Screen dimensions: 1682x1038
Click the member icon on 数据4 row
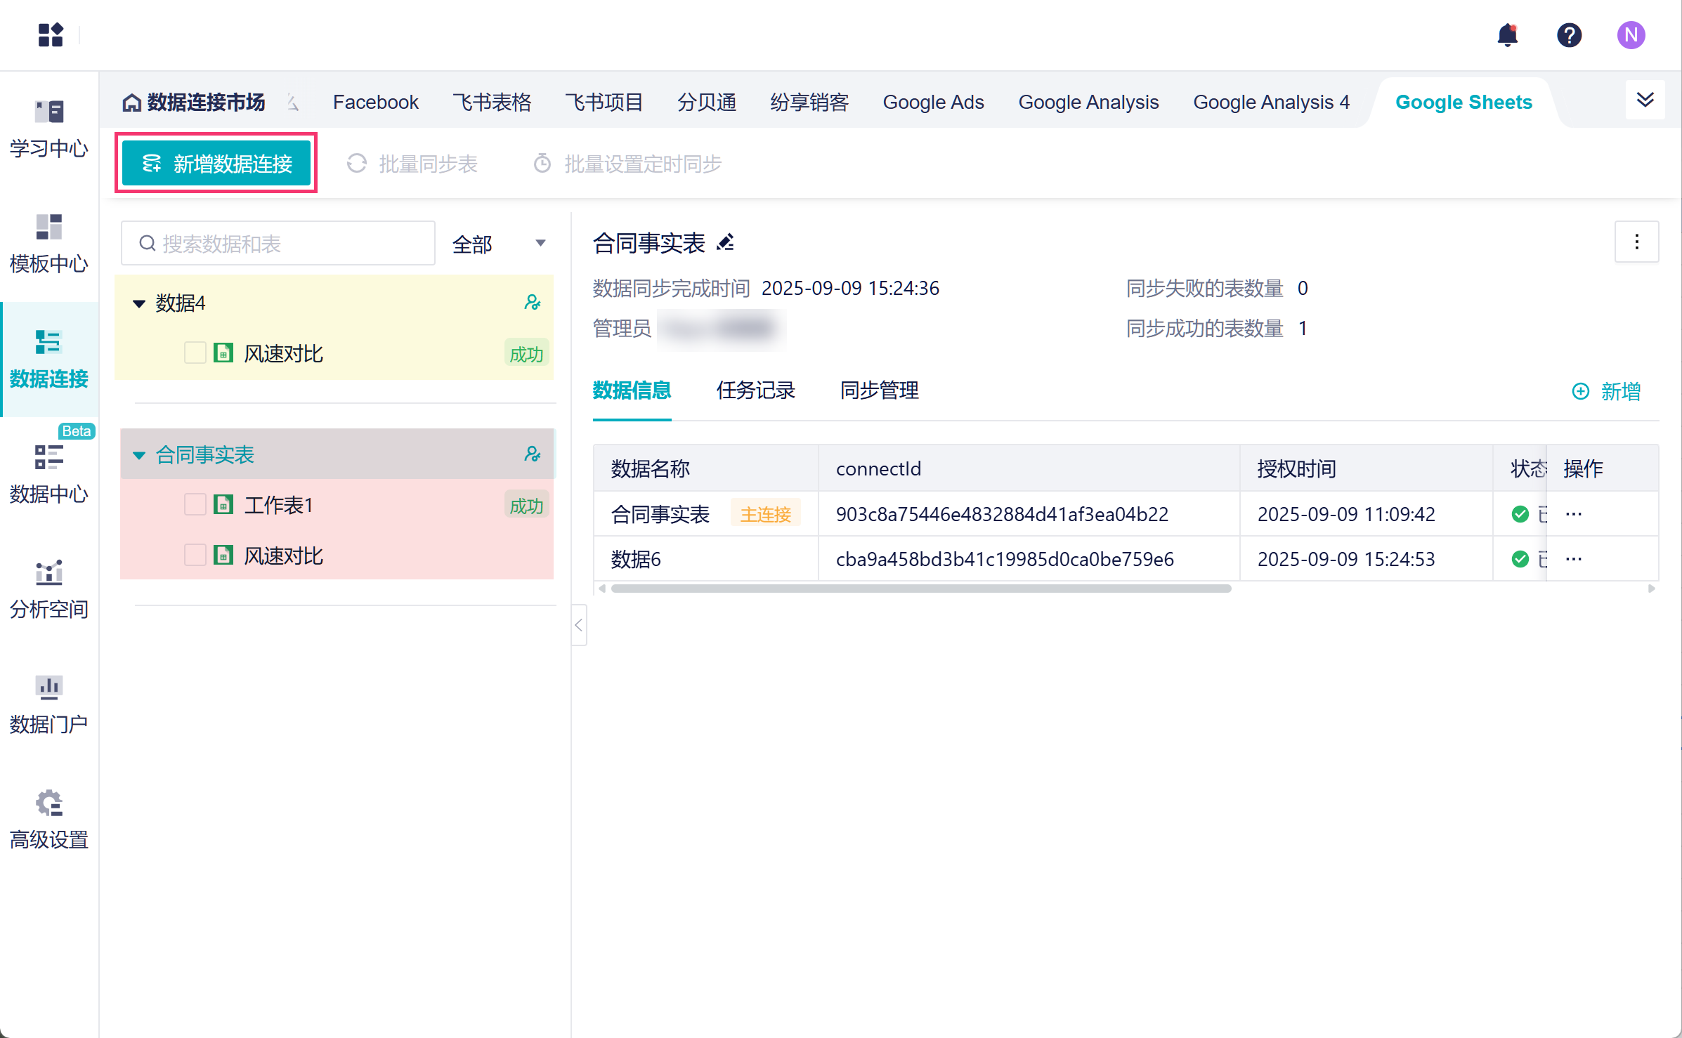(x=532, y=303)
